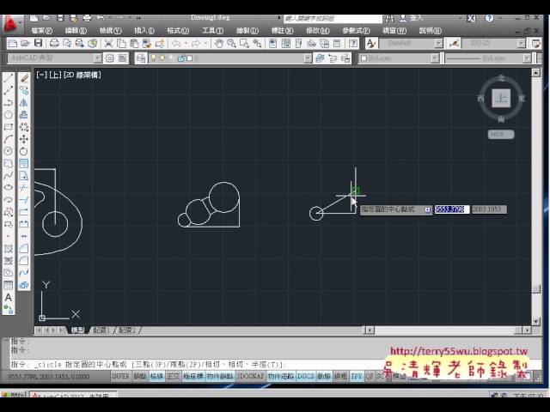Click the search keyword input box

333,19
